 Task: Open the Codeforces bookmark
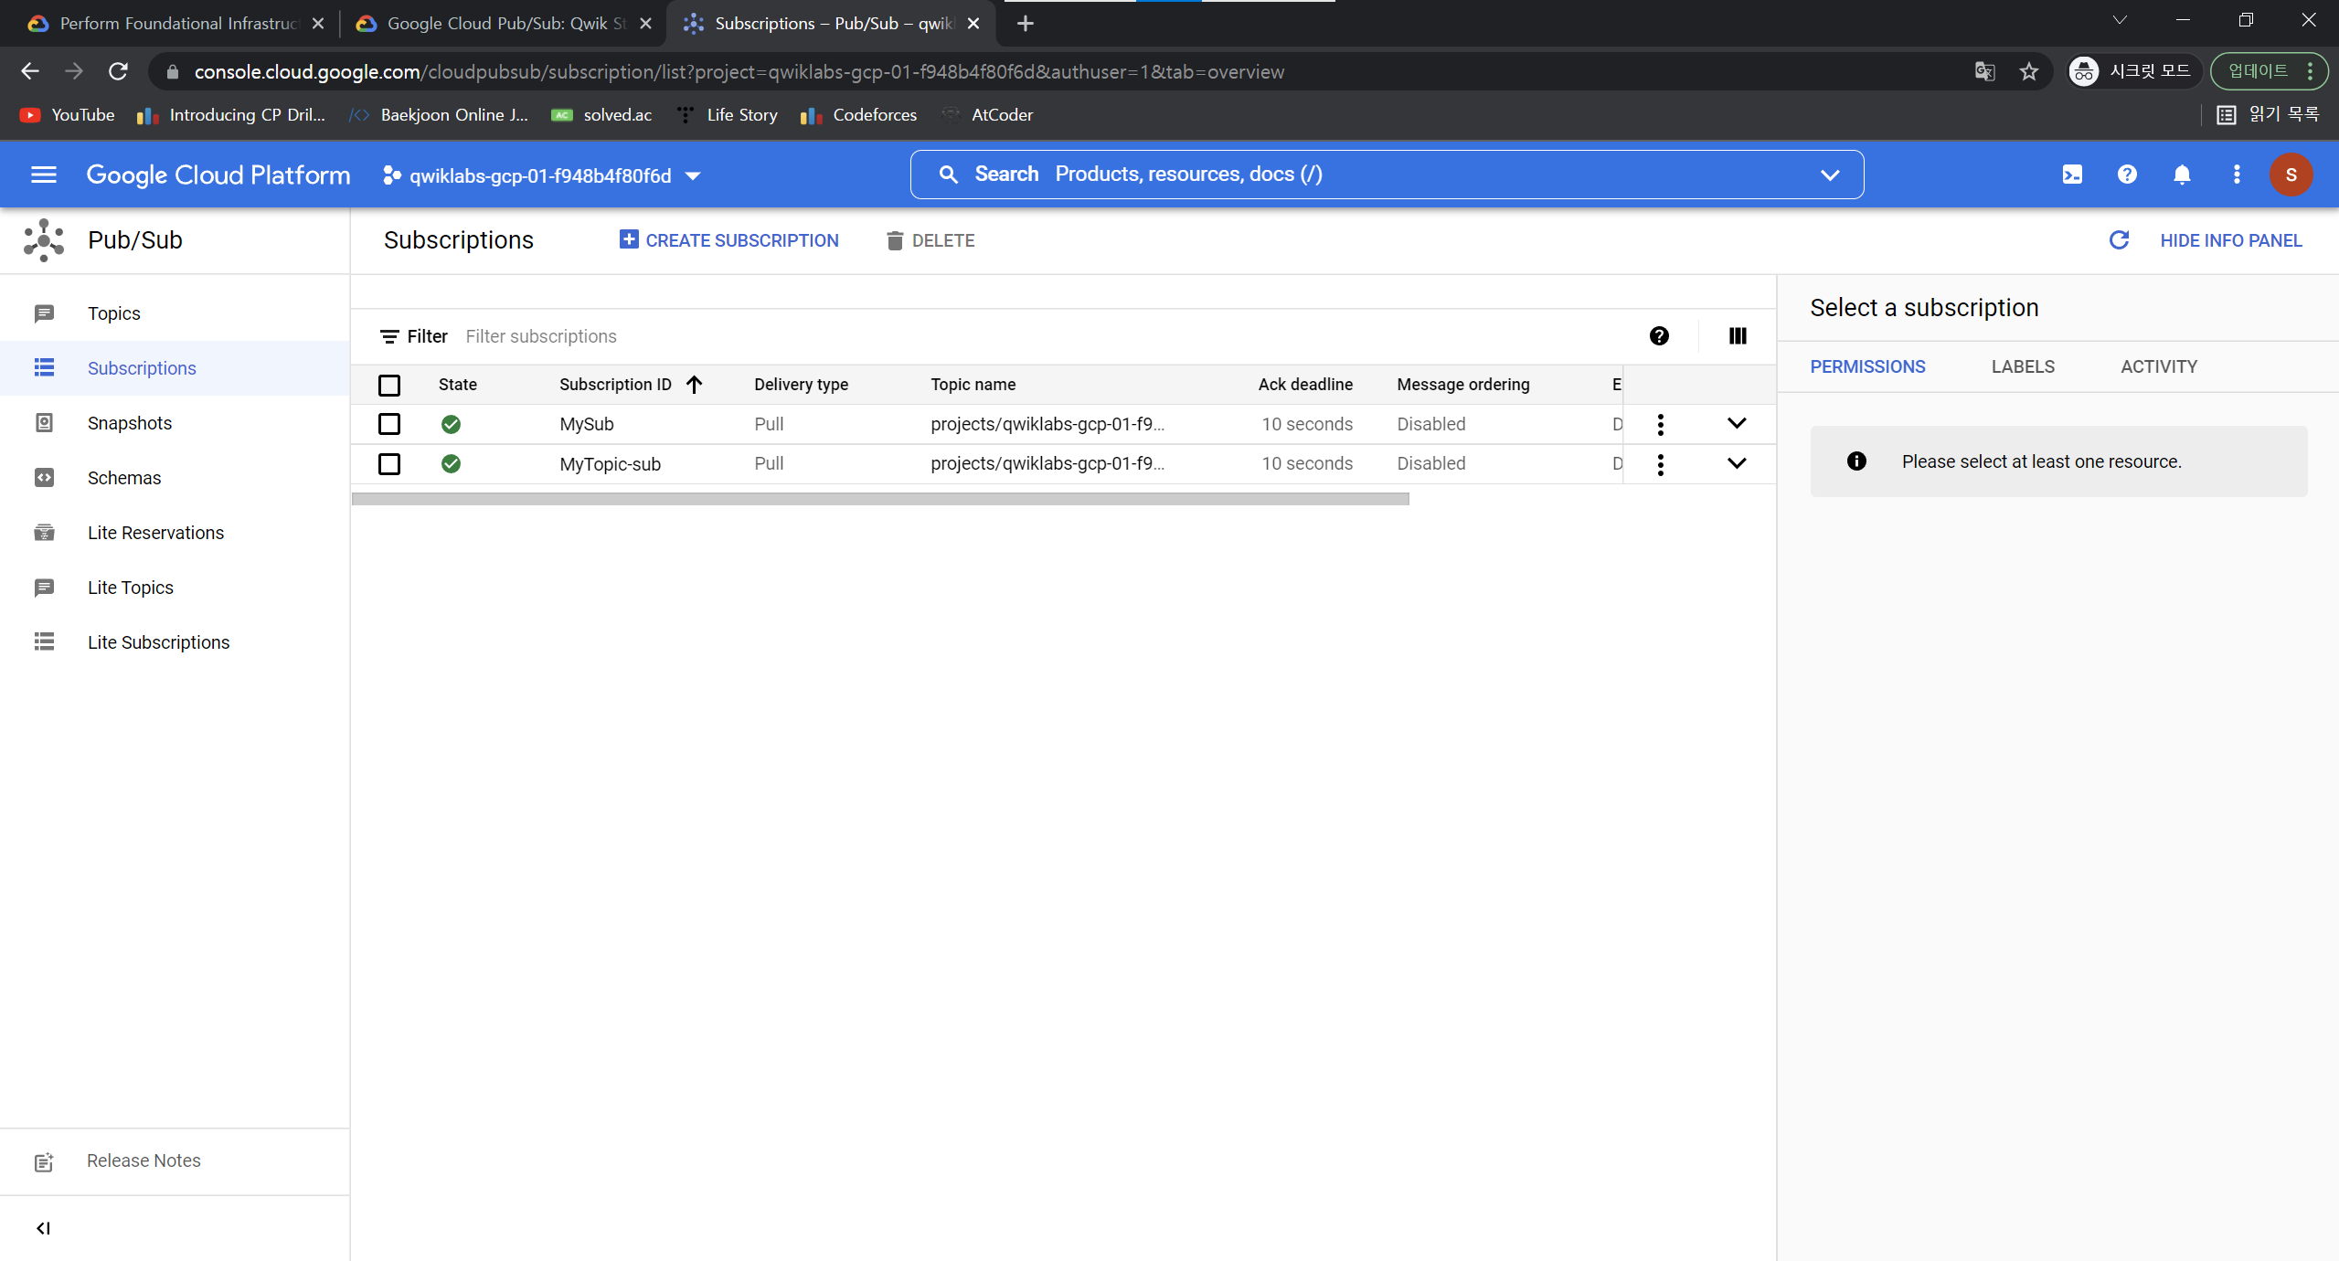pyautogui.click(x=858, y=115)
